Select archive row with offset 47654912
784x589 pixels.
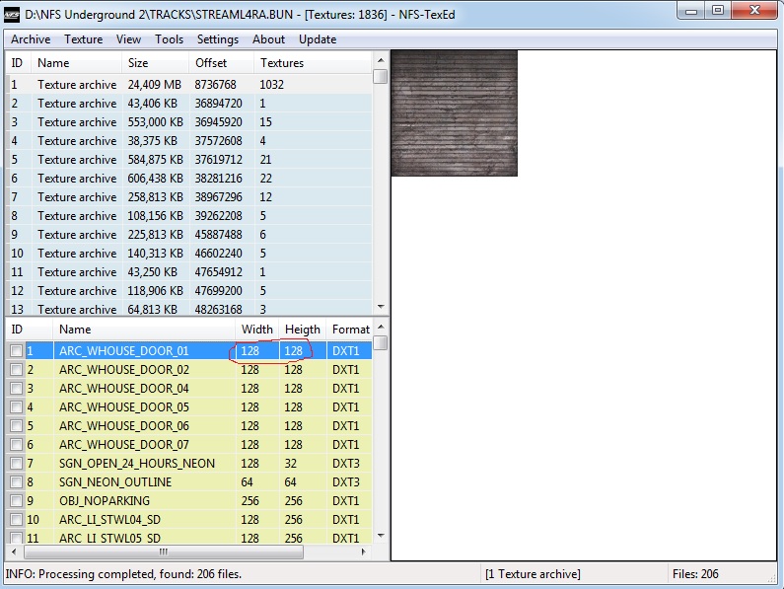(189, 272)
